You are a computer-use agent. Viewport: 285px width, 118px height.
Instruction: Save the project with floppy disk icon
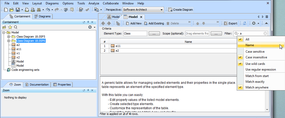18,10
